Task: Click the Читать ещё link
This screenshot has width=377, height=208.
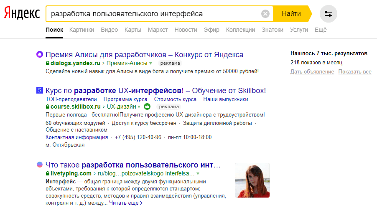Action: tap(125, 203)
